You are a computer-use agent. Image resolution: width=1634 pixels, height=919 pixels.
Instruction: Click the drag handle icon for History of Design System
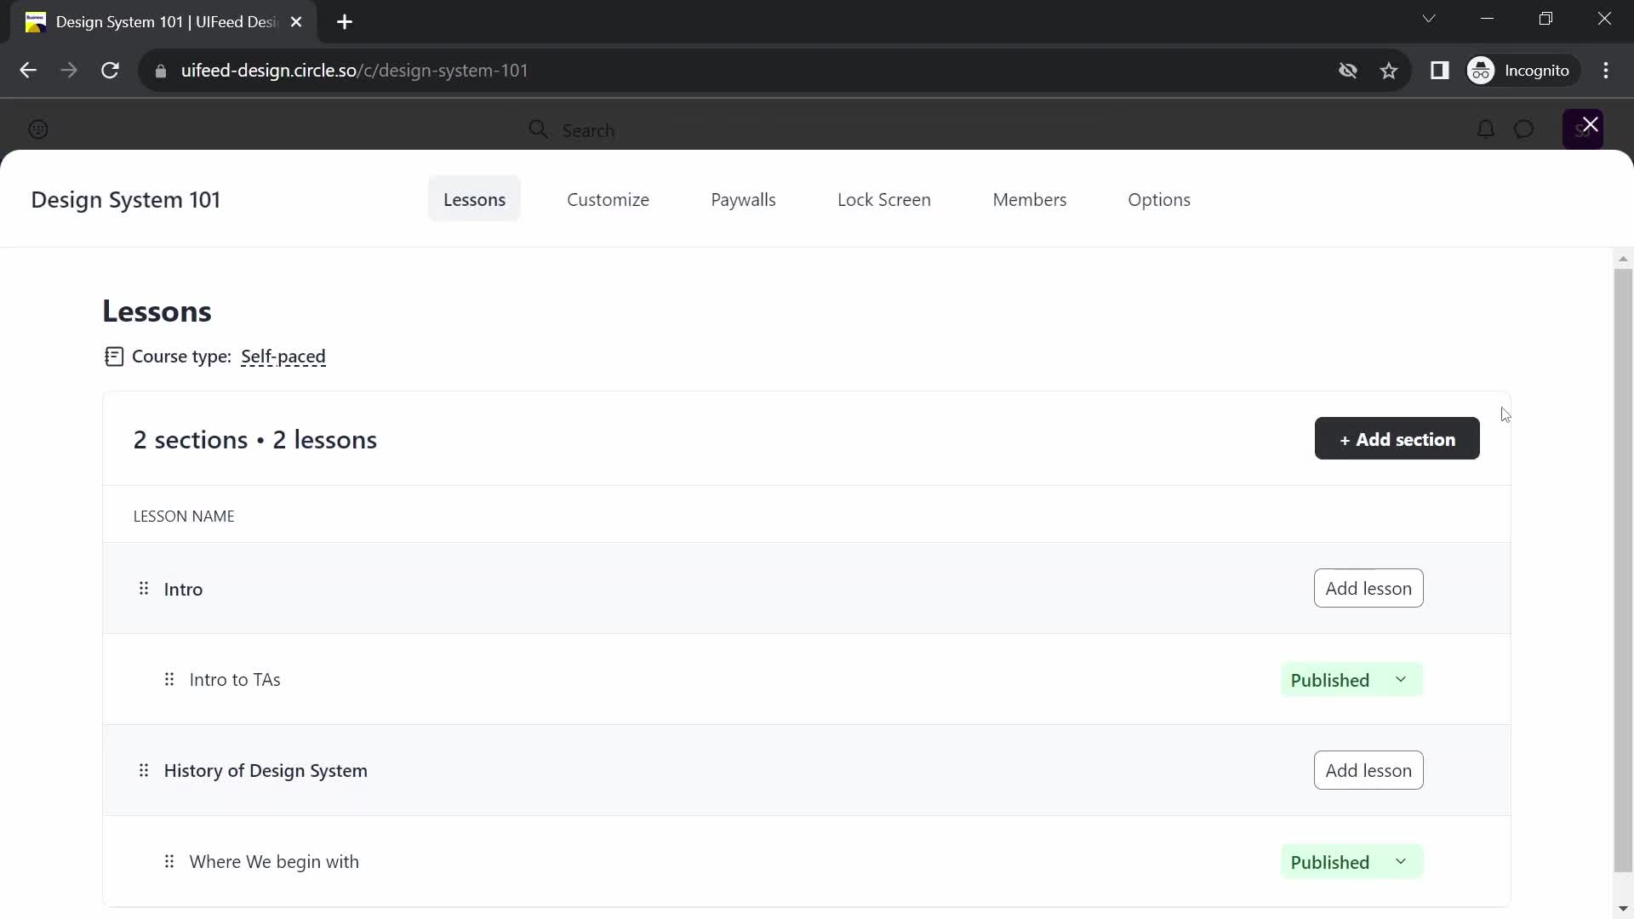pos(142,770)
